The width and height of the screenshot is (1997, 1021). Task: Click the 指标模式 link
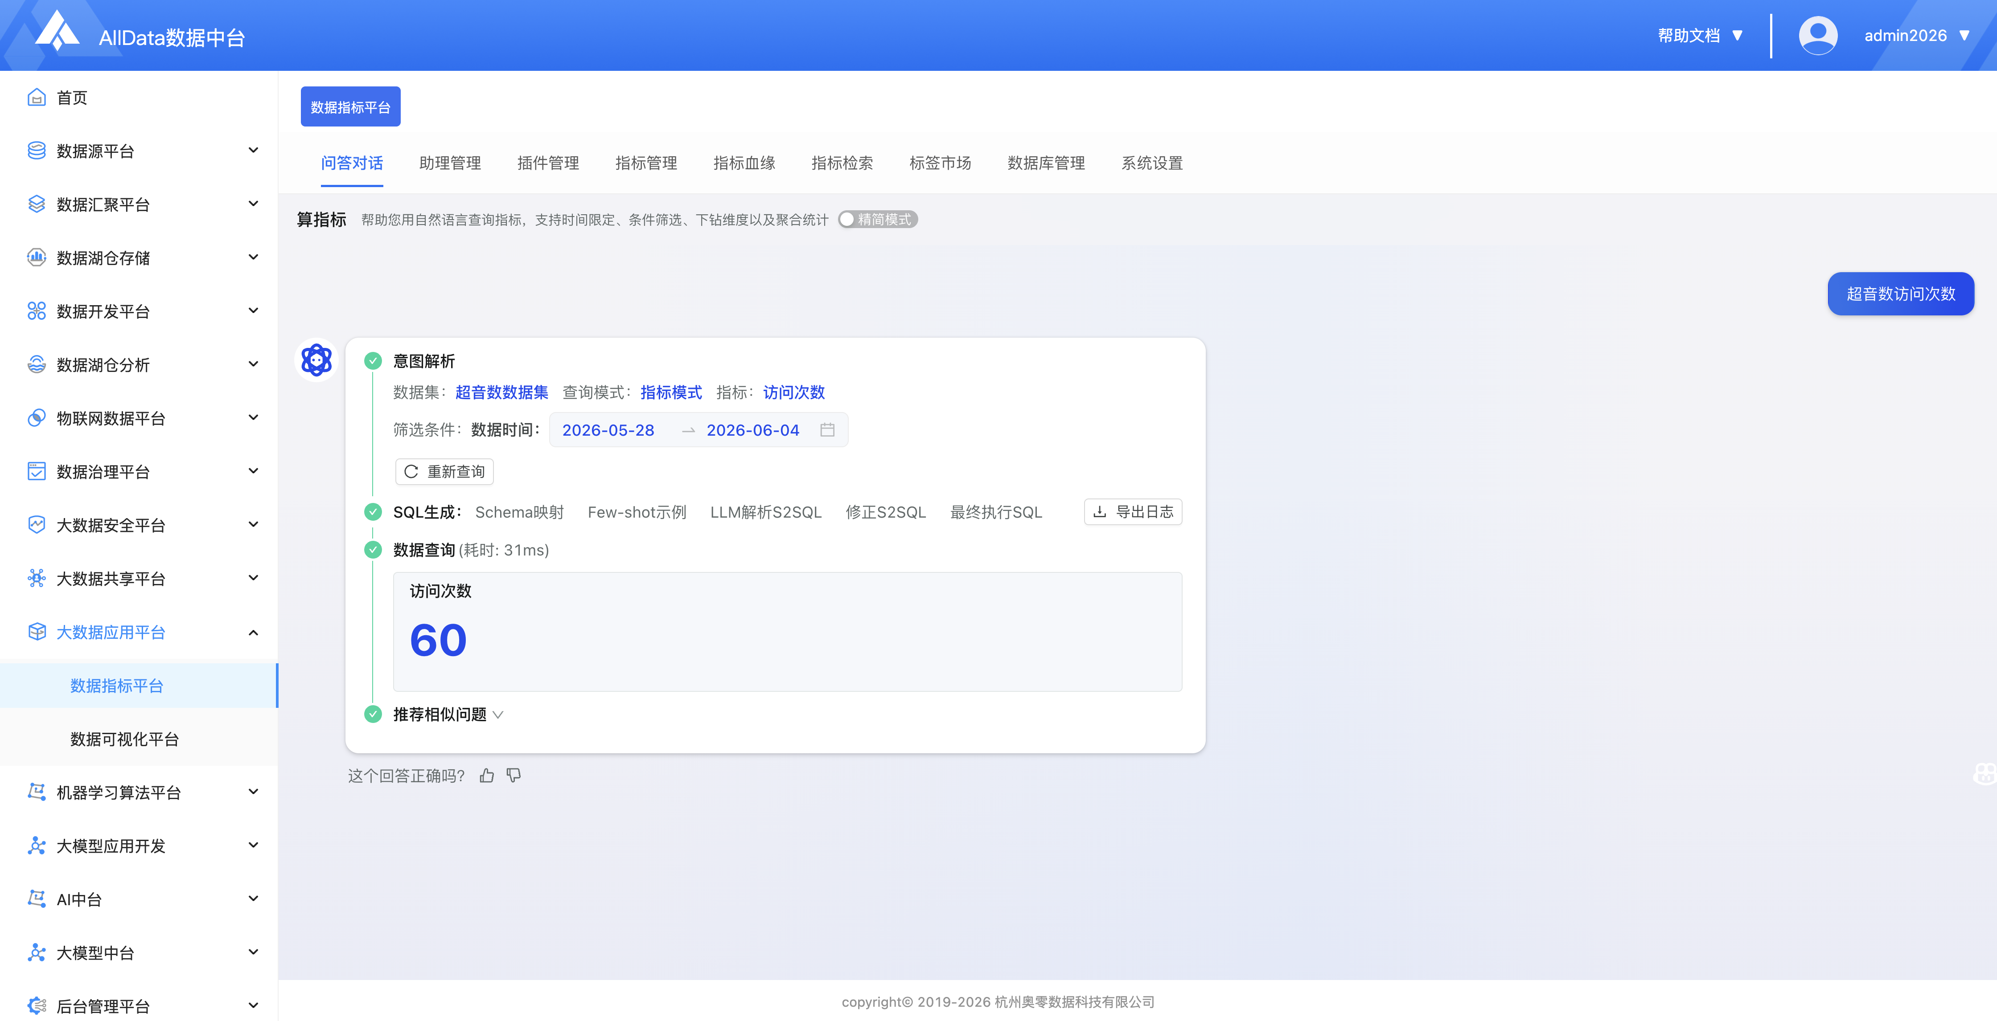coord(671,393)
